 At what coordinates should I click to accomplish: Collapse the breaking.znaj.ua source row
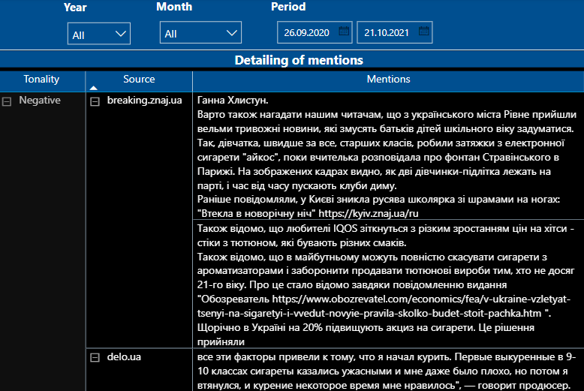coord(95,101)
